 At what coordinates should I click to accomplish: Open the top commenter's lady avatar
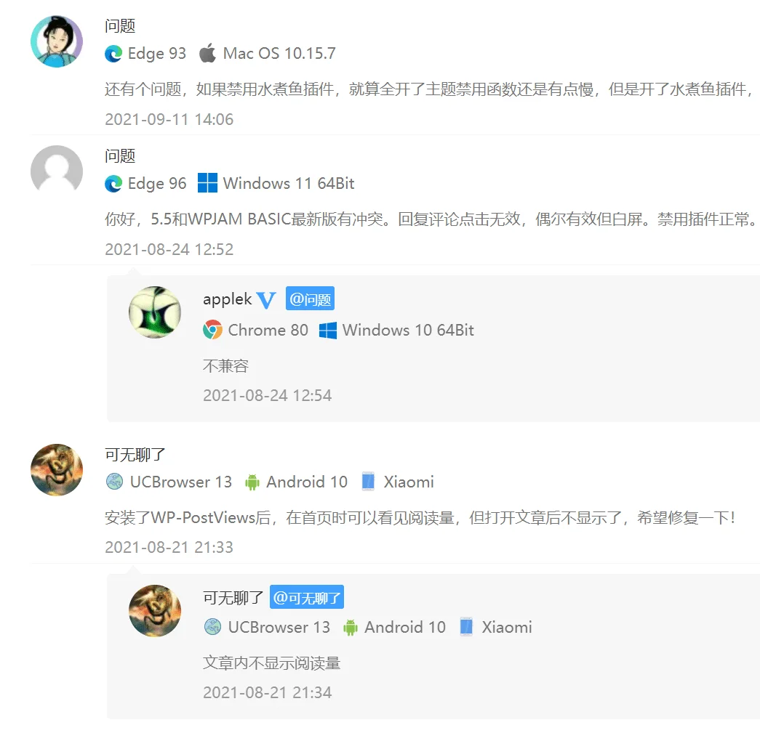tap(57, 41)
